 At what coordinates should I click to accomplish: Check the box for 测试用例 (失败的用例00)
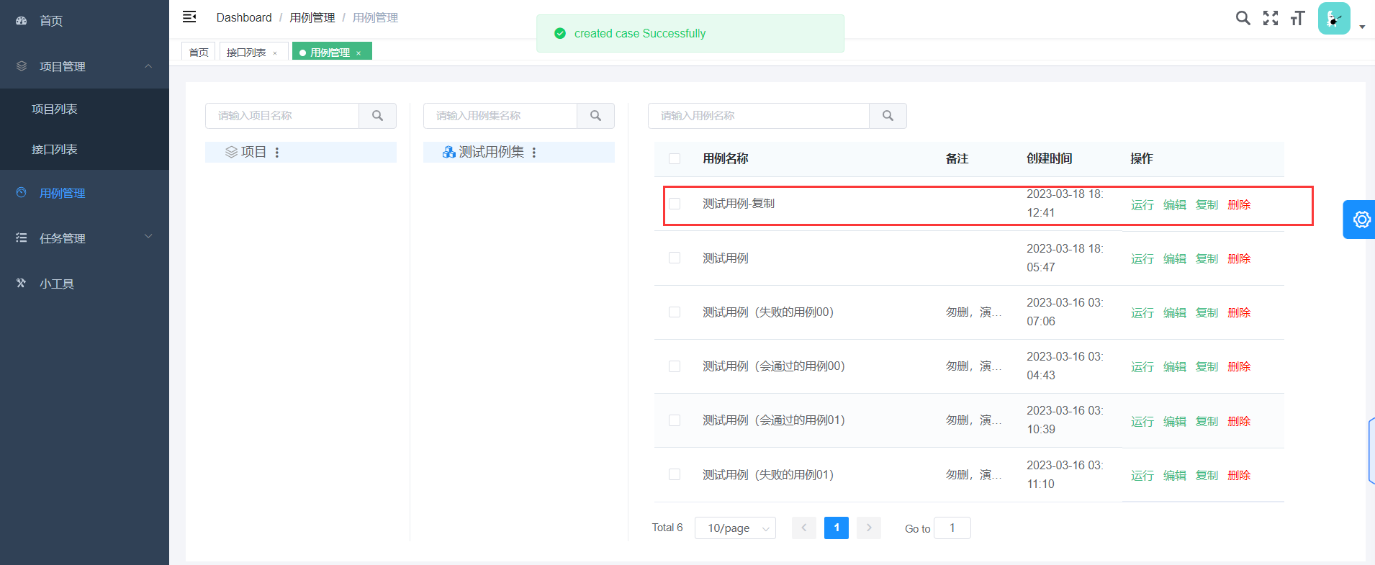[x=675, y=312]
